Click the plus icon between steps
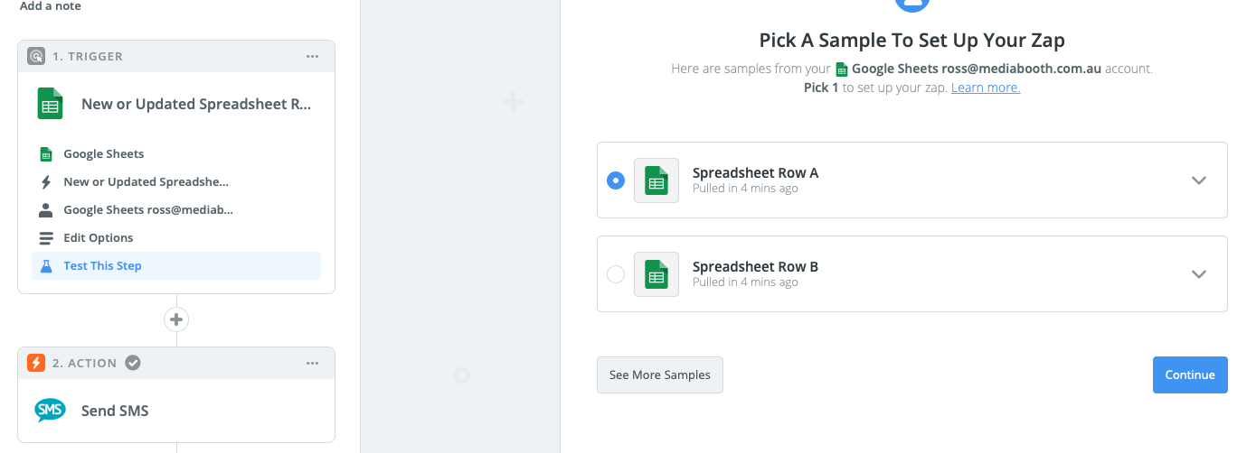Image resolution: width=1256 pixels, height=453 pixels. (x=176, y=319)
